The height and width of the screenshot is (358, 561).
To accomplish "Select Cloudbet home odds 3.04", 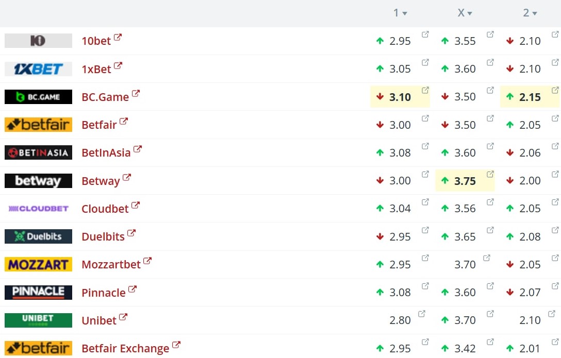I will coord(400,208).
